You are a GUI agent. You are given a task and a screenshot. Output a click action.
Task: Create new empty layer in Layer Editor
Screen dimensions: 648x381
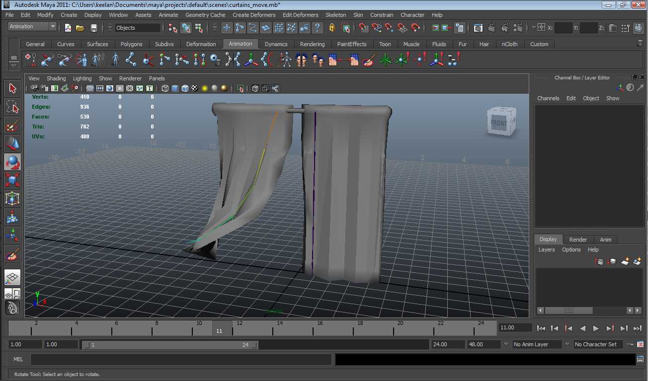pyautogui.click(x=625, y=261)
